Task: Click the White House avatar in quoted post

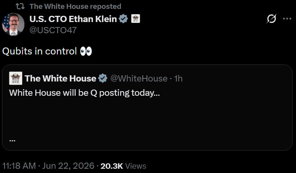Action: point(15,78)
